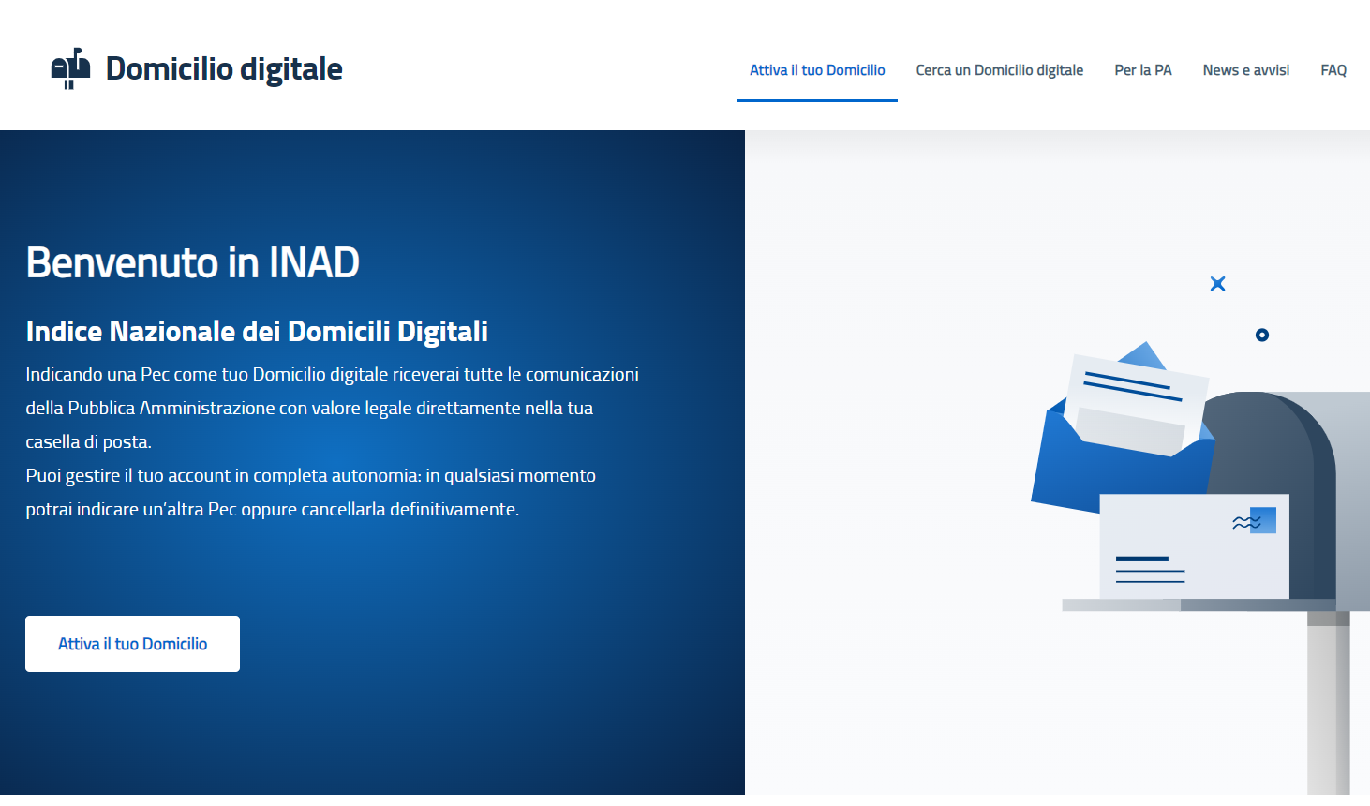Click the Benvenuto in INAD heading

point(193,262)
